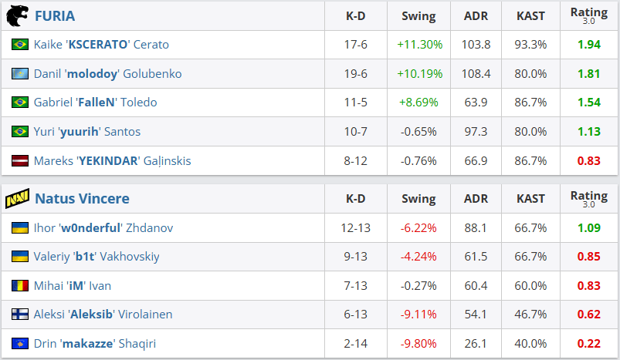The image size is (620, 360).
Task: Click the Brazil flag beside KSCERATO
Action: coord(20,45)
